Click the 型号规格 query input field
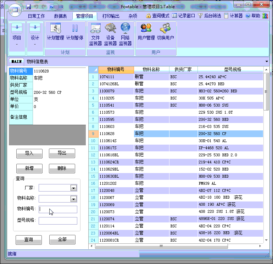 [58, 221]
